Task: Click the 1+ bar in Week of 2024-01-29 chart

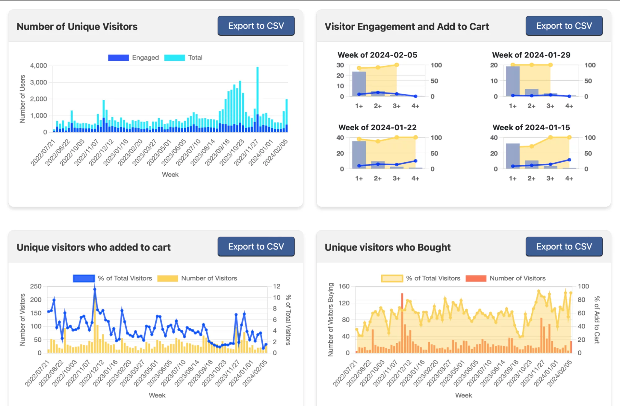Action: tap(513, 81)
